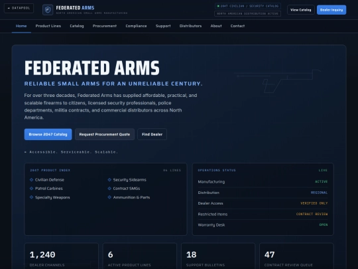The width and height of the screenshot is (358, 269).
Task: Click the diamond bullet beside Contract SMGs
Action: [x=109, y=189]
